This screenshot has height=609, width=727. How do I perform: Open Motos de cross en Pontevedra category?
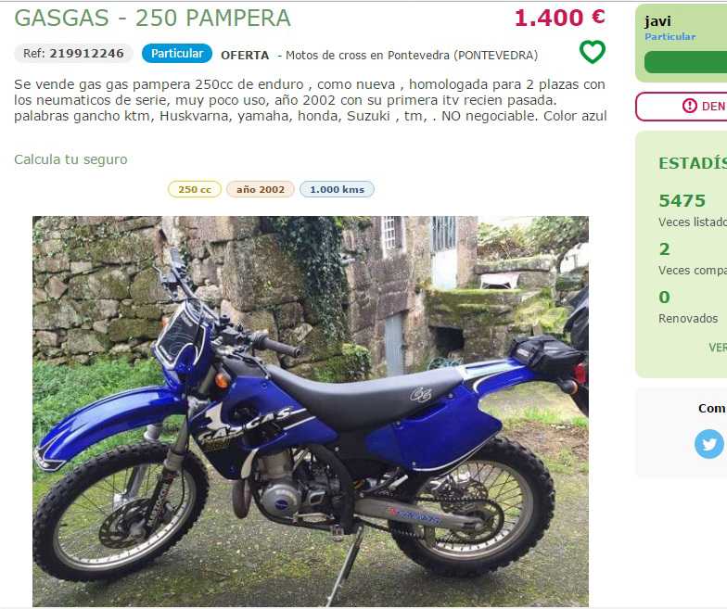click(x=412, y=56)
